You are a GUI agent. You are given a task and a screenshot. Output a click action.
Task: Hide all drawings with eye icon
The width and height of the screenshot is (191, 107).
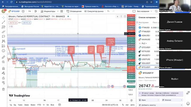click(x=3, y=83)
